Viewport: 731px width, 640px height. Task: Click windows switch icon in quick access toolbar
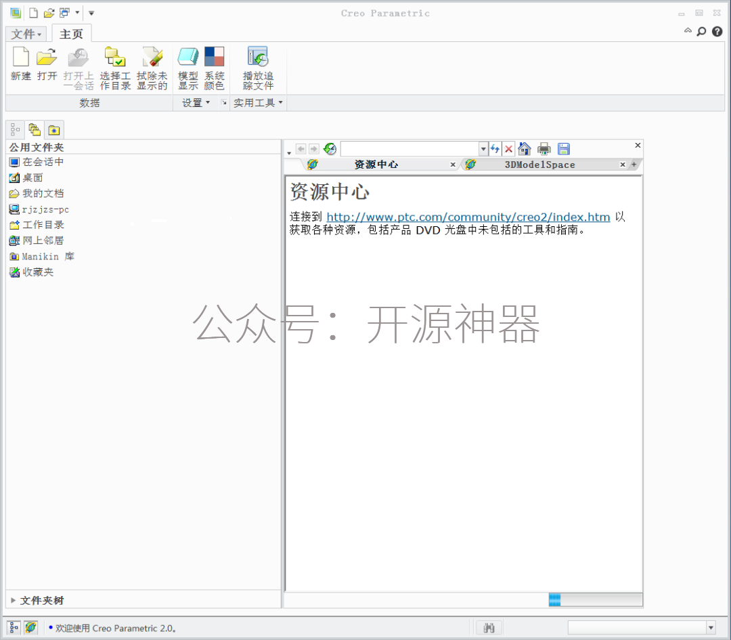[x=65, y=13]
